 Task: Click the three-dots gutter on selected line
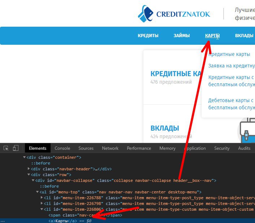click(x=3, y=221)
